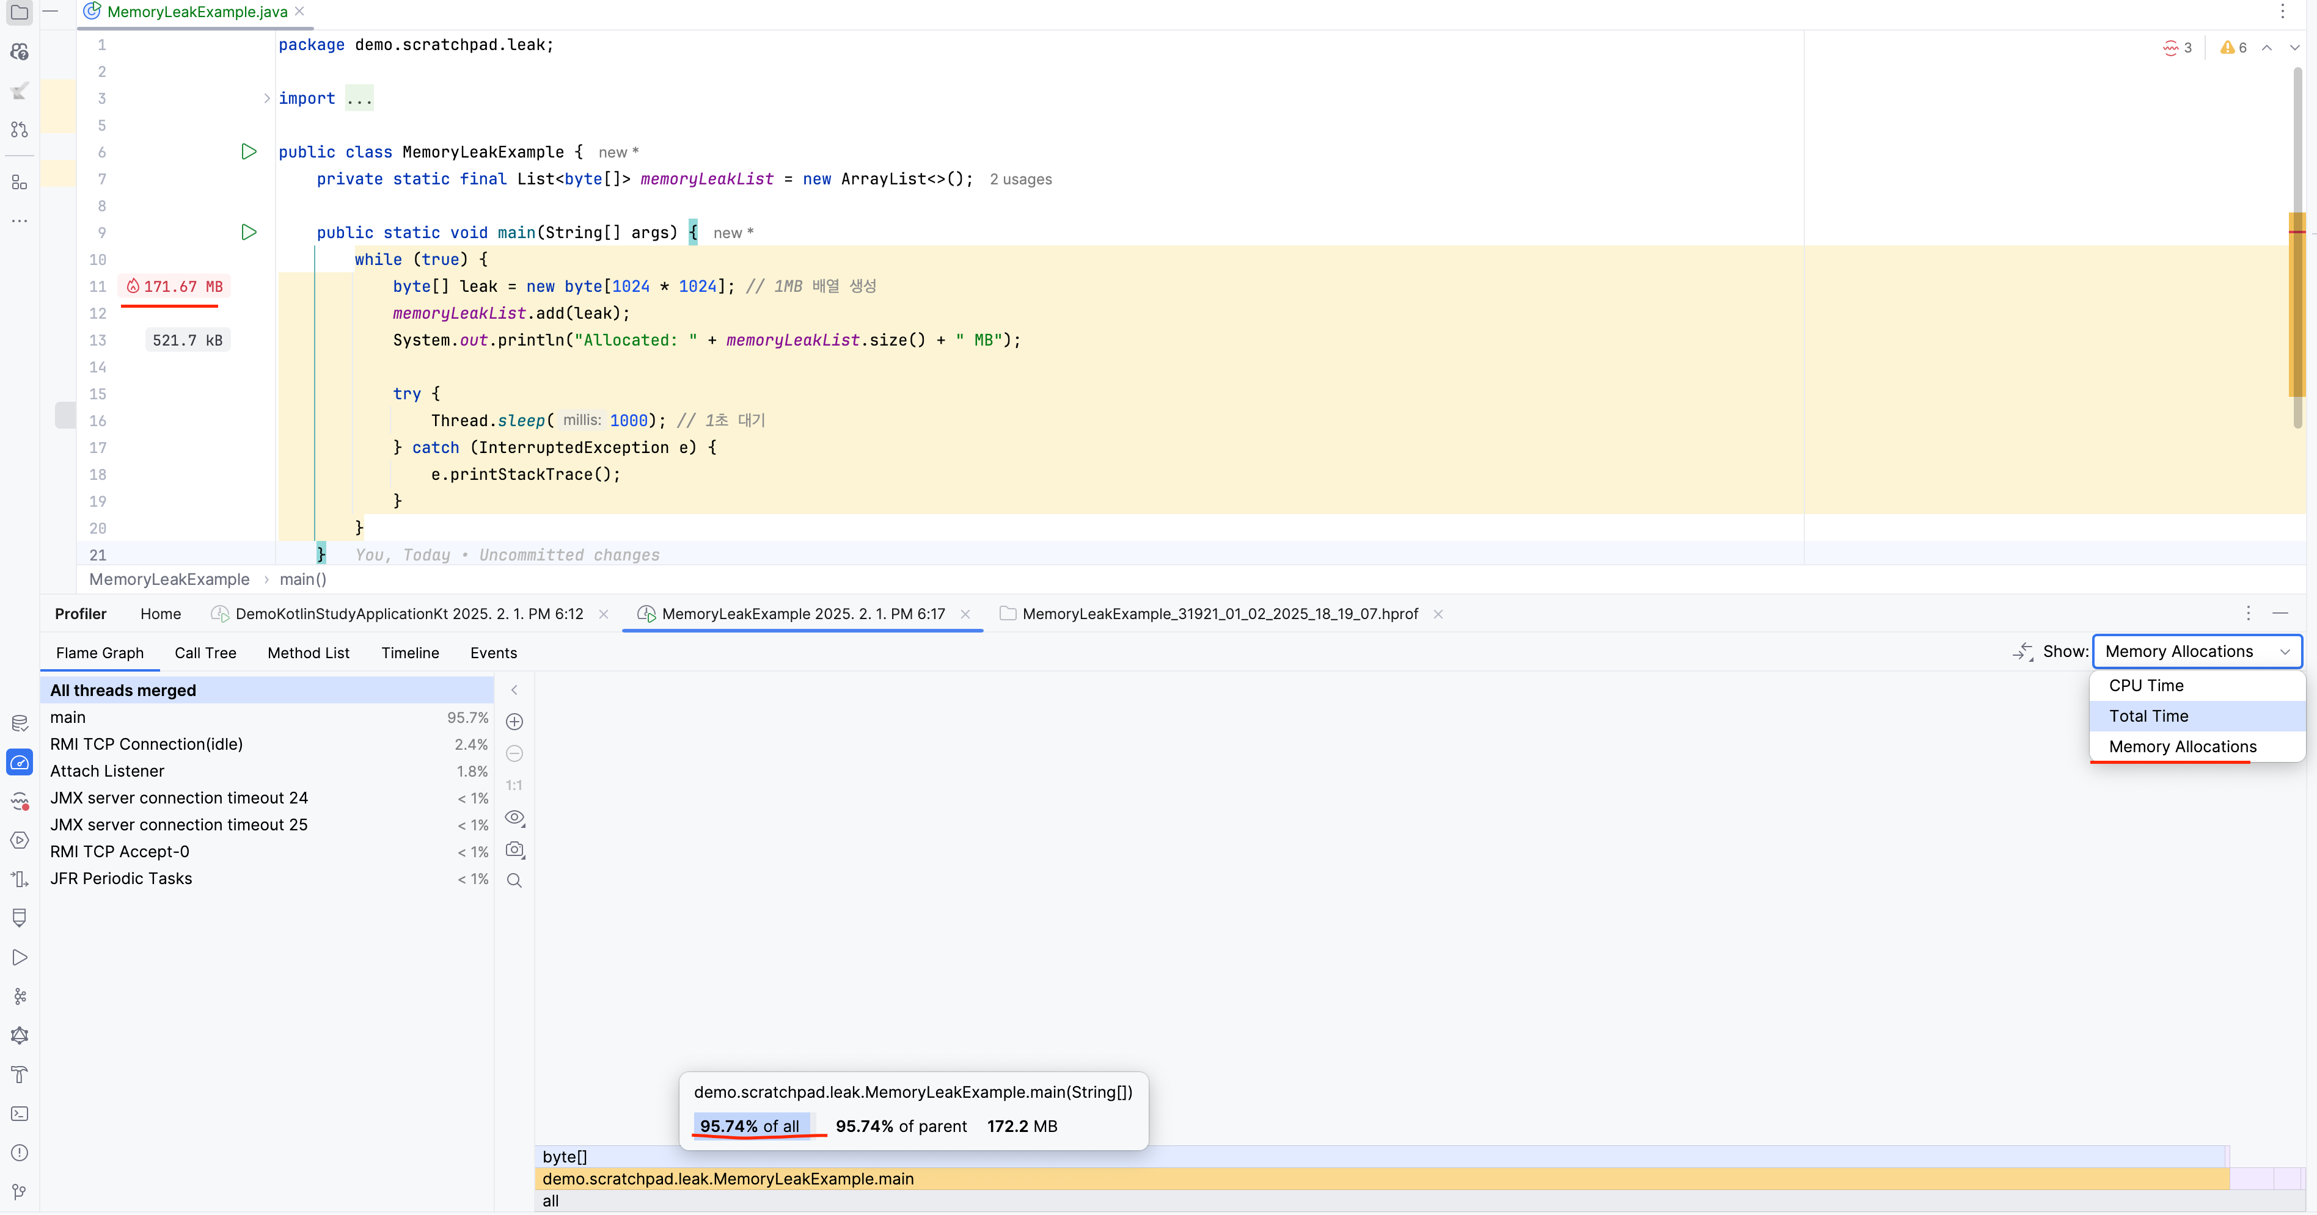Open Git tool window icon

coord(19,1192)
